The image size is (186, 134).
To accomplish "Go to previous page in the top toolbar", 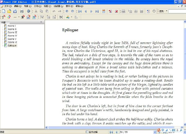I will 86,11.
